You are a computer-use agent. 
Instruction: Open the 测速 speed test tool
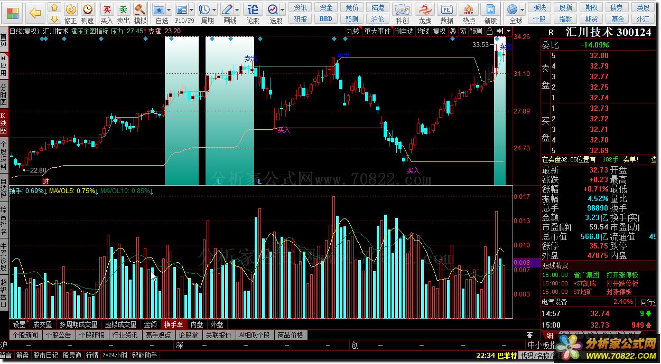point(87,13)
